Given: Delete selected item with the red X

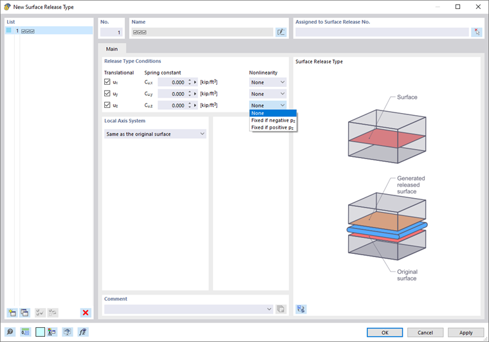Looking at the screenshot, I should coord(86,312).
